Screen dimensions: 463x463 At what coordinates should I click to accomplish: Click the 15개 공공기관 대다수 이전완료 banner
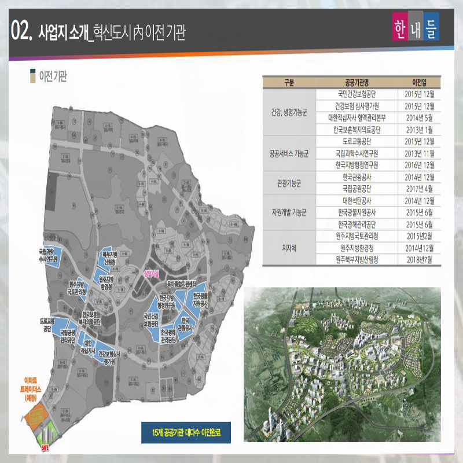(x=186, y=432)
